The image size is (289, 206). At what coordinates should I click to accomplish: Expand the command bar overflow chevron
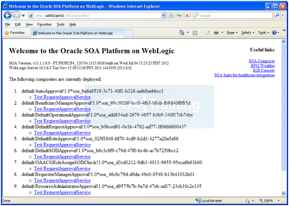[x=284, y=30]
